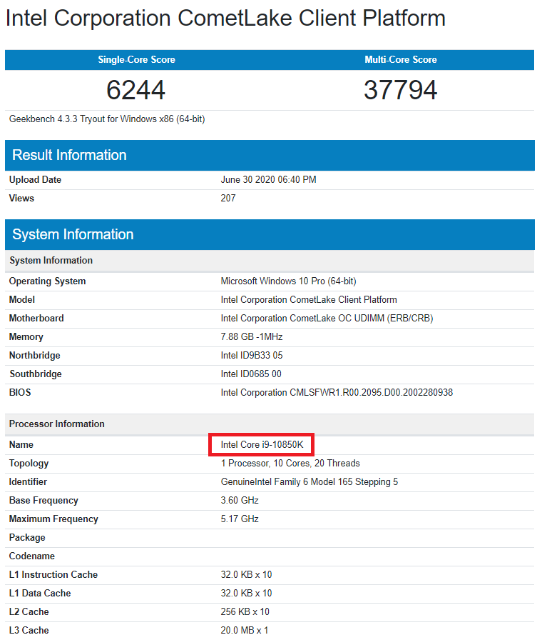Select the Intel ID9B33 05 value

click(252, 356)
